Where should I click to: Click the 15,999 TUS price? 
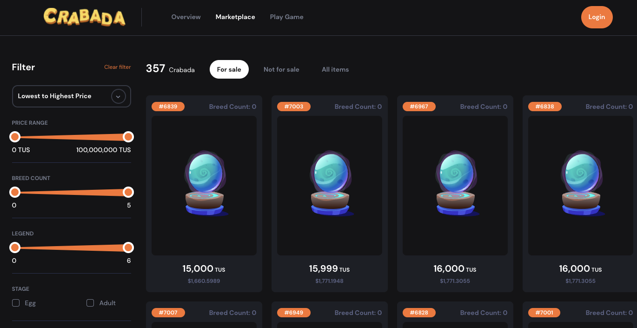coord(330,269)
